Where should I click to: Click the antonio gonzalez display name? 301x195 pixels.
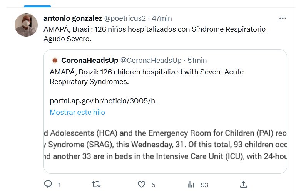73,18
